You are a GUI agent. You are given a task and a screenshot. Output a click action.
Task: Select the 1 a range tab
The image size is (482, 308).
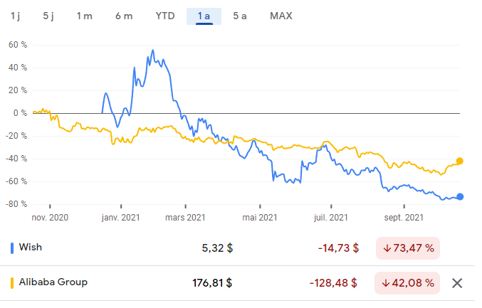[x=204, y=16]
